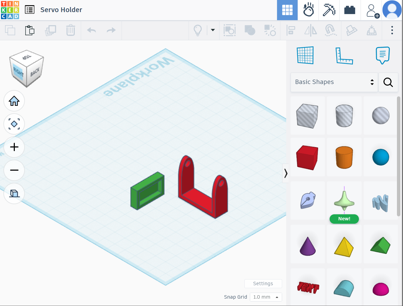This screenshot has height=306, width=403.
Task: Click the Send to notes icon
Action: 230,30
